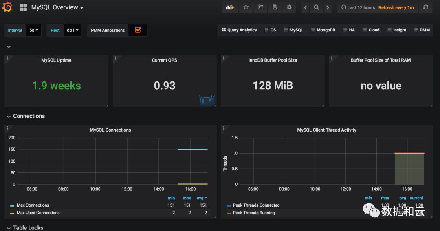
Task: Save the dashboard with the disk icon
Action: click(x=275, y=7)
